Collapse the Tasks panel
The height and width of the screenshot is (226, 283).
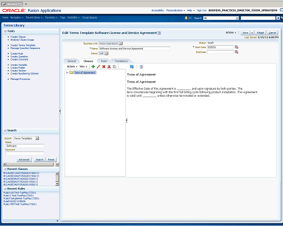[x=5, y=31]
